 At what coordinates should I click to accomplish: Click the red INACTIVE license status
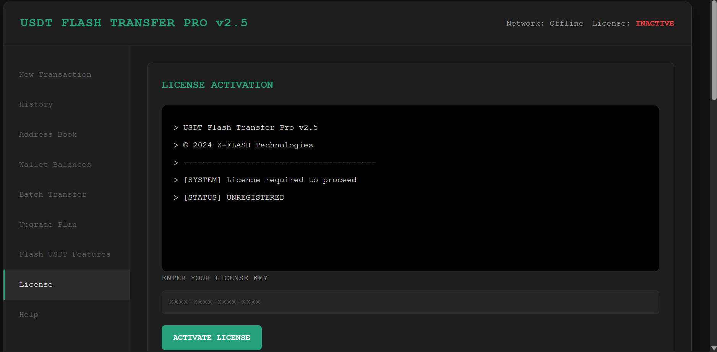pos(654,23)
